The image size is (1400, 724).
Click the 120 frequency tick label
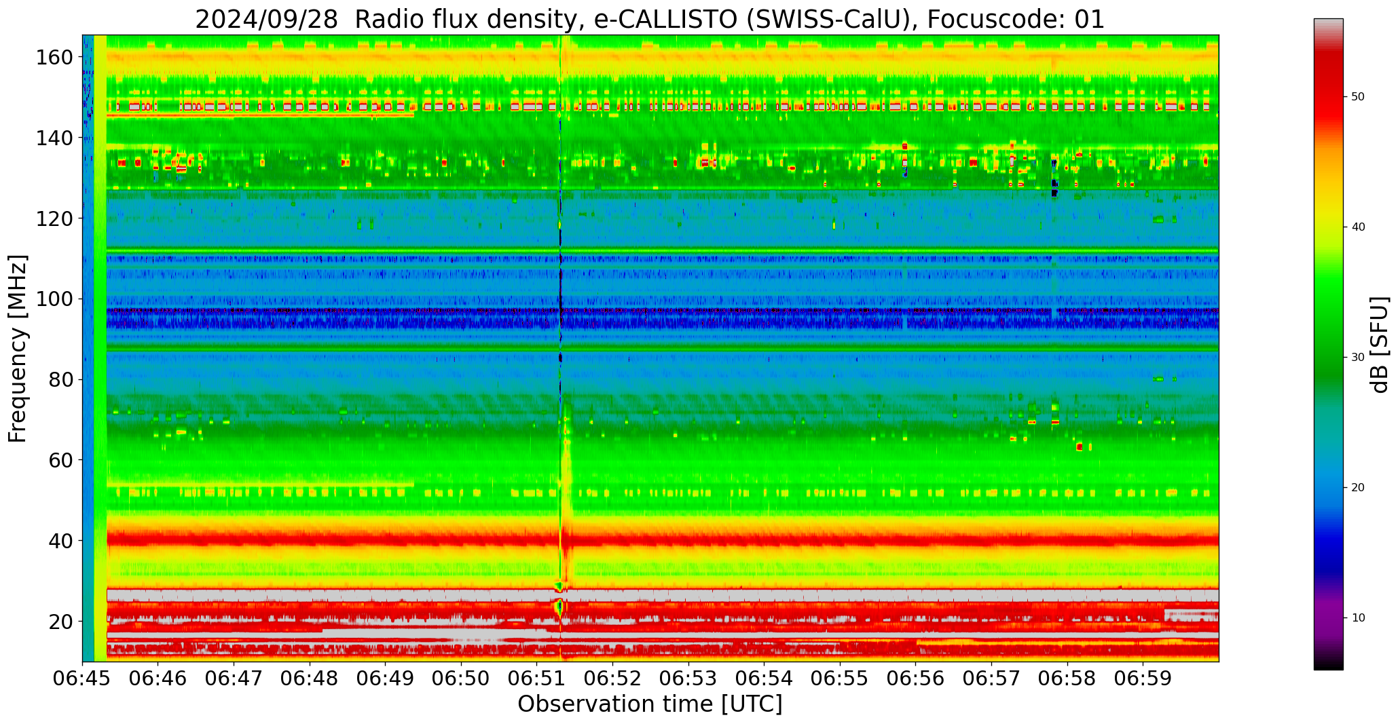[54, 218]
